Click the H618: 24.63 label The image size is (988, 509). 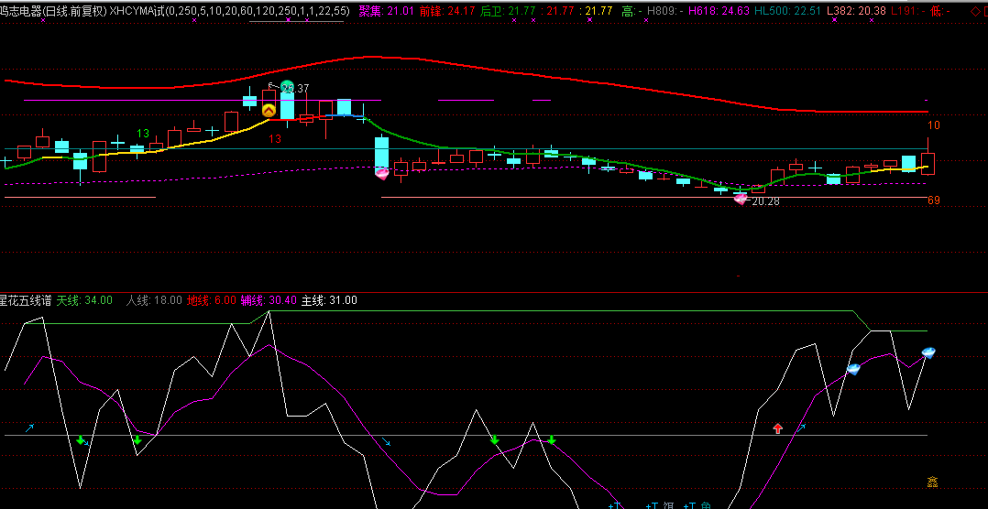point(719,11)
